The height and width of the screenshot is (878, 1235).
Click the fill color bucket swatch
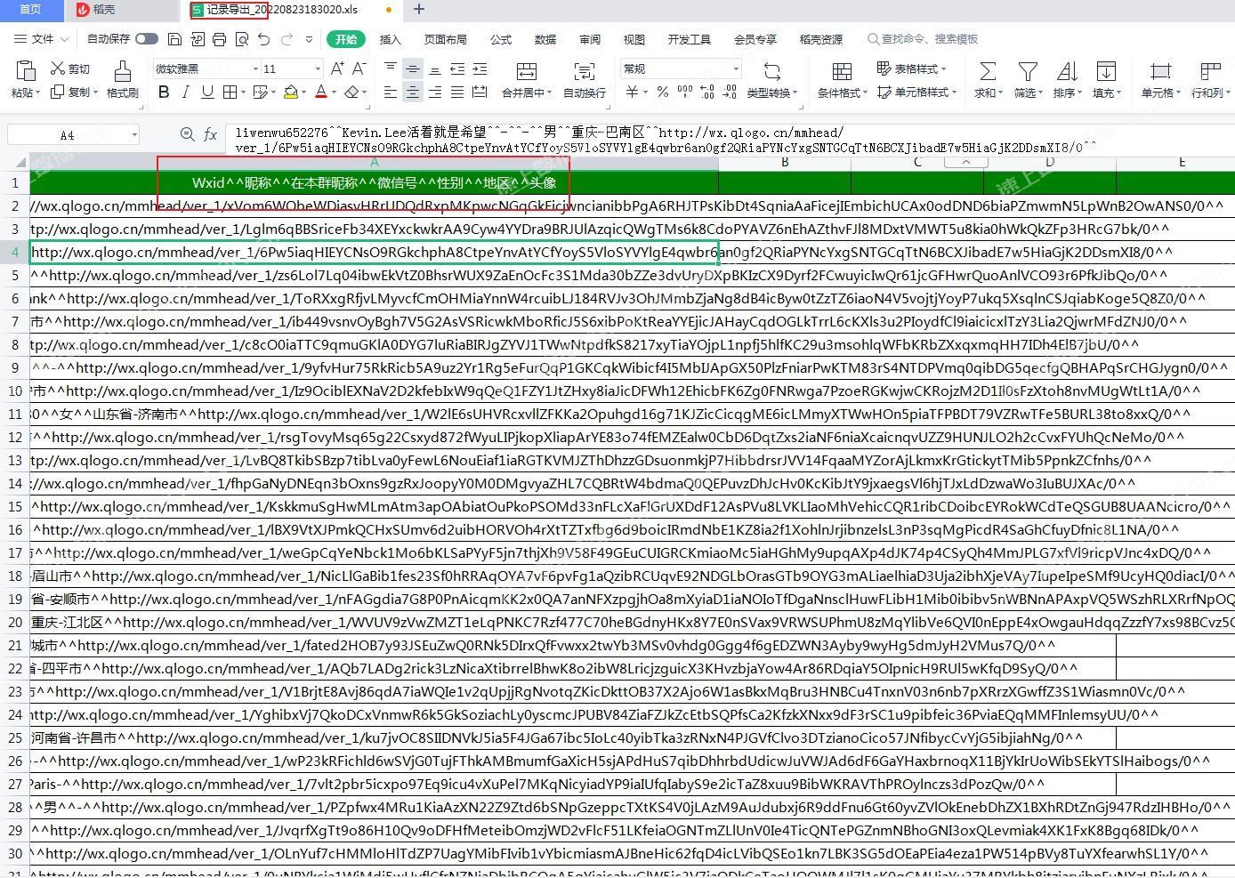pos(290,92)
